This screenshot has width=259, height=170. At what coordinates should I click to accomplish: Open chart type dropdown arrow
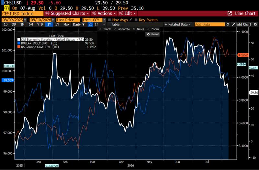104,25
